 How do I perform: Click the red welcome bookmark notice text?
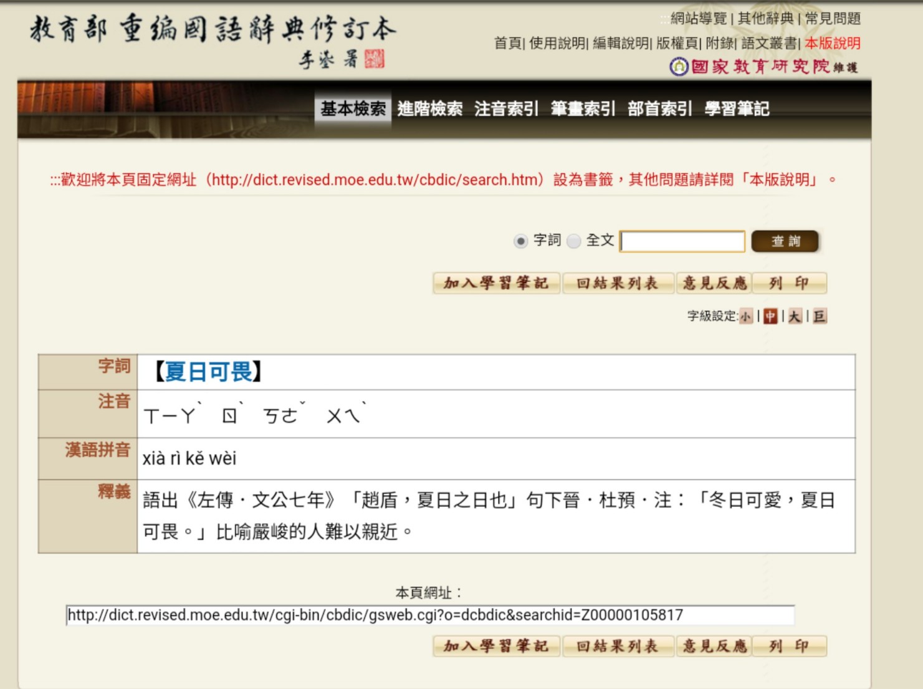click(443, 180)
